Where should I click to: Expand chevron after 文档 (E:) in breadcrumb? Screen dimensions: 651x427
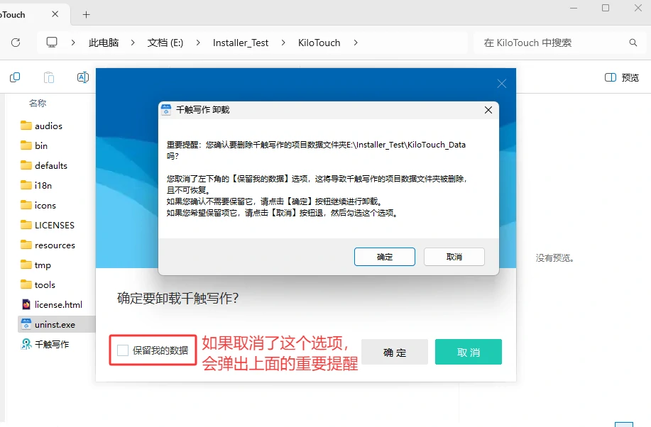(x=198, y=43)
